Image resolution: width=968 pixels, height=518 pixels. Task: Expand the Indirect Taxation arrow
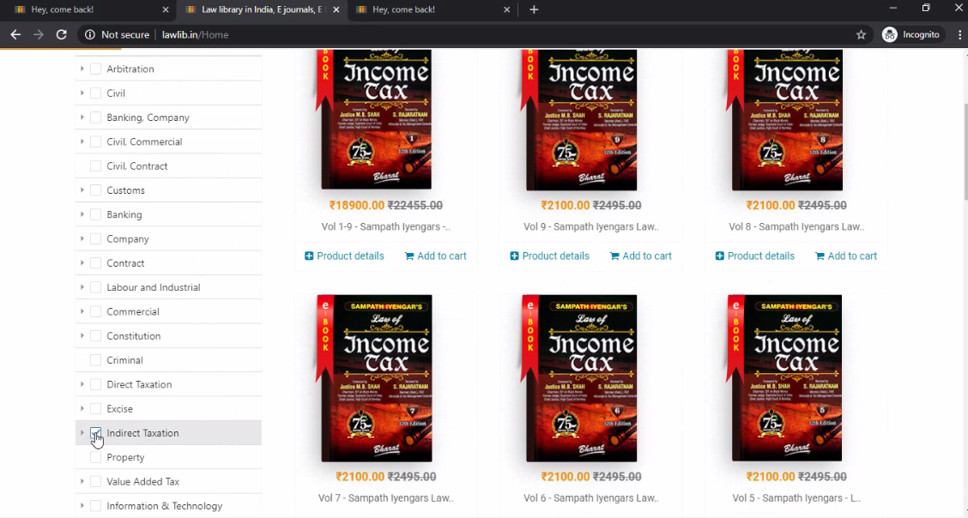[82, 433]
